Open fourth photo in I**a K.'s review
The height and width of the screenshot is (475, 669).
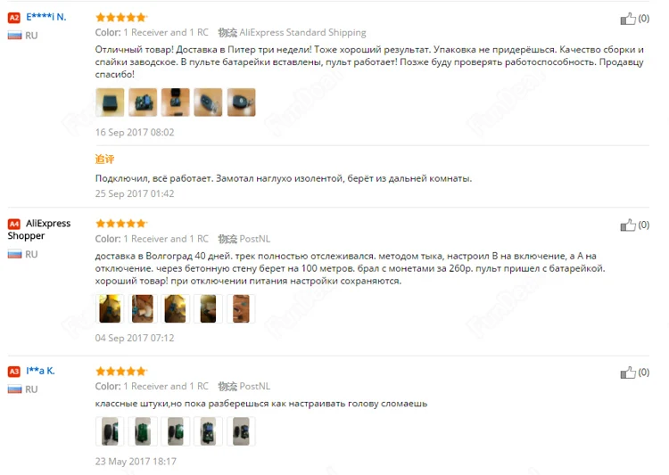(208, 431)
